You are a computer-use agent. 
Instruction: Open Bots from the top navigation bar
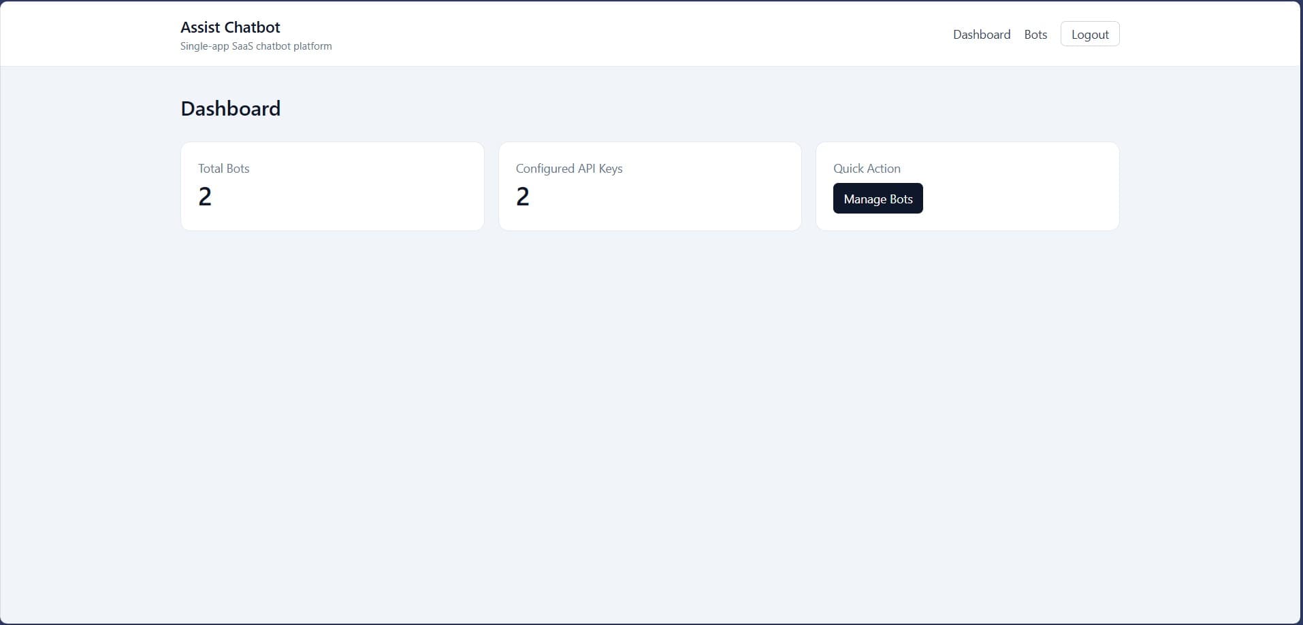point(1035,34)
